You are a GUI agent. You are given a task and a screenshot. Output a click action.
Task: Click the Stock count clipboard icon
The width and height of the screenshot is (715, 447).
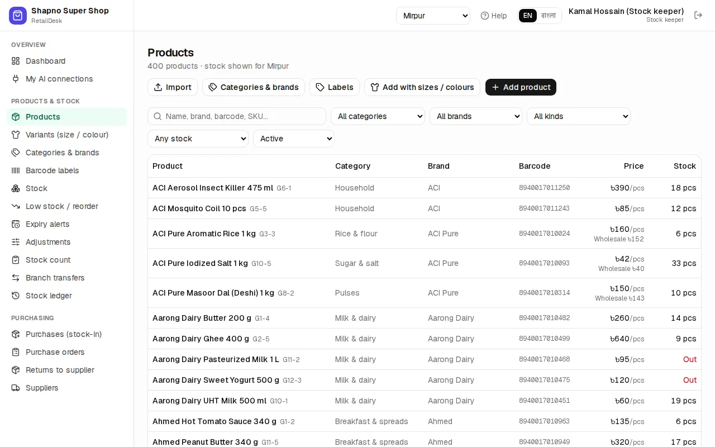coord(16,260)
